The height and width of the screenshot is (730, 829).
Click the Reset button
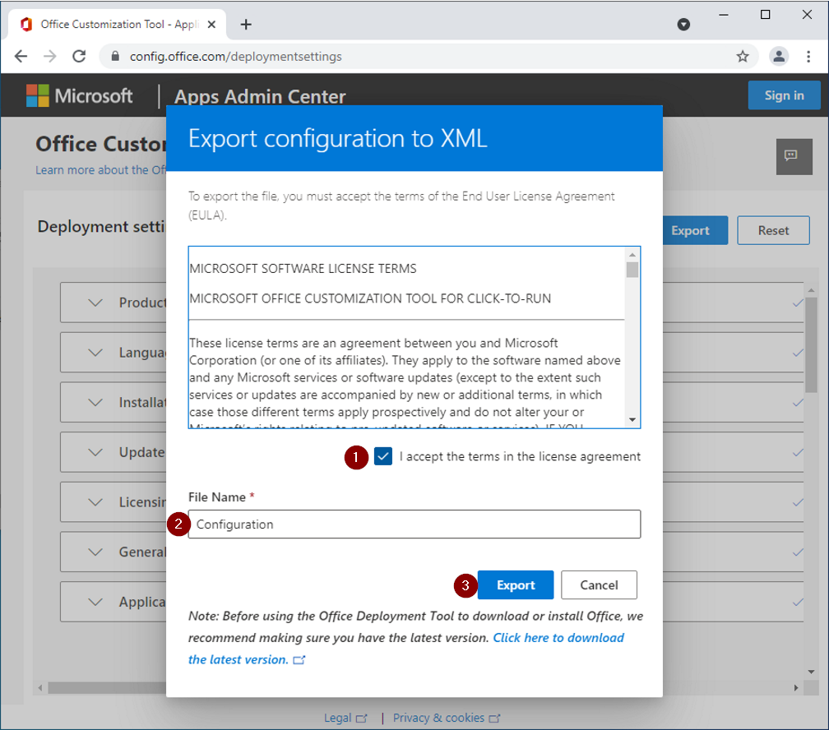point(773,230)
